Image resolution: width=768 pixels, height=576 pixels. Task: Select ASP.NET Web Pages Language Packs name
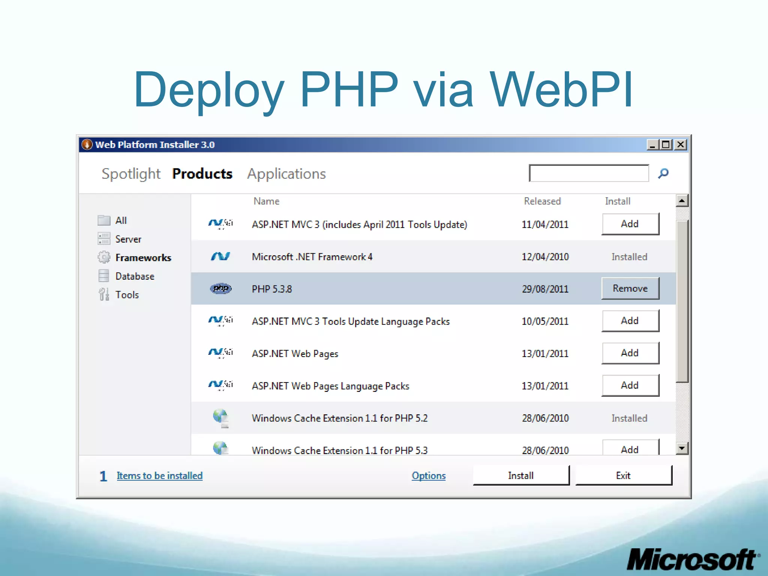tap(330, 386)
